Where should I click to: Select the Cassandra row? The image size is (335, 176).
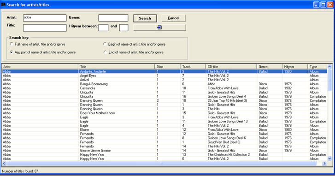pos(165,88)
